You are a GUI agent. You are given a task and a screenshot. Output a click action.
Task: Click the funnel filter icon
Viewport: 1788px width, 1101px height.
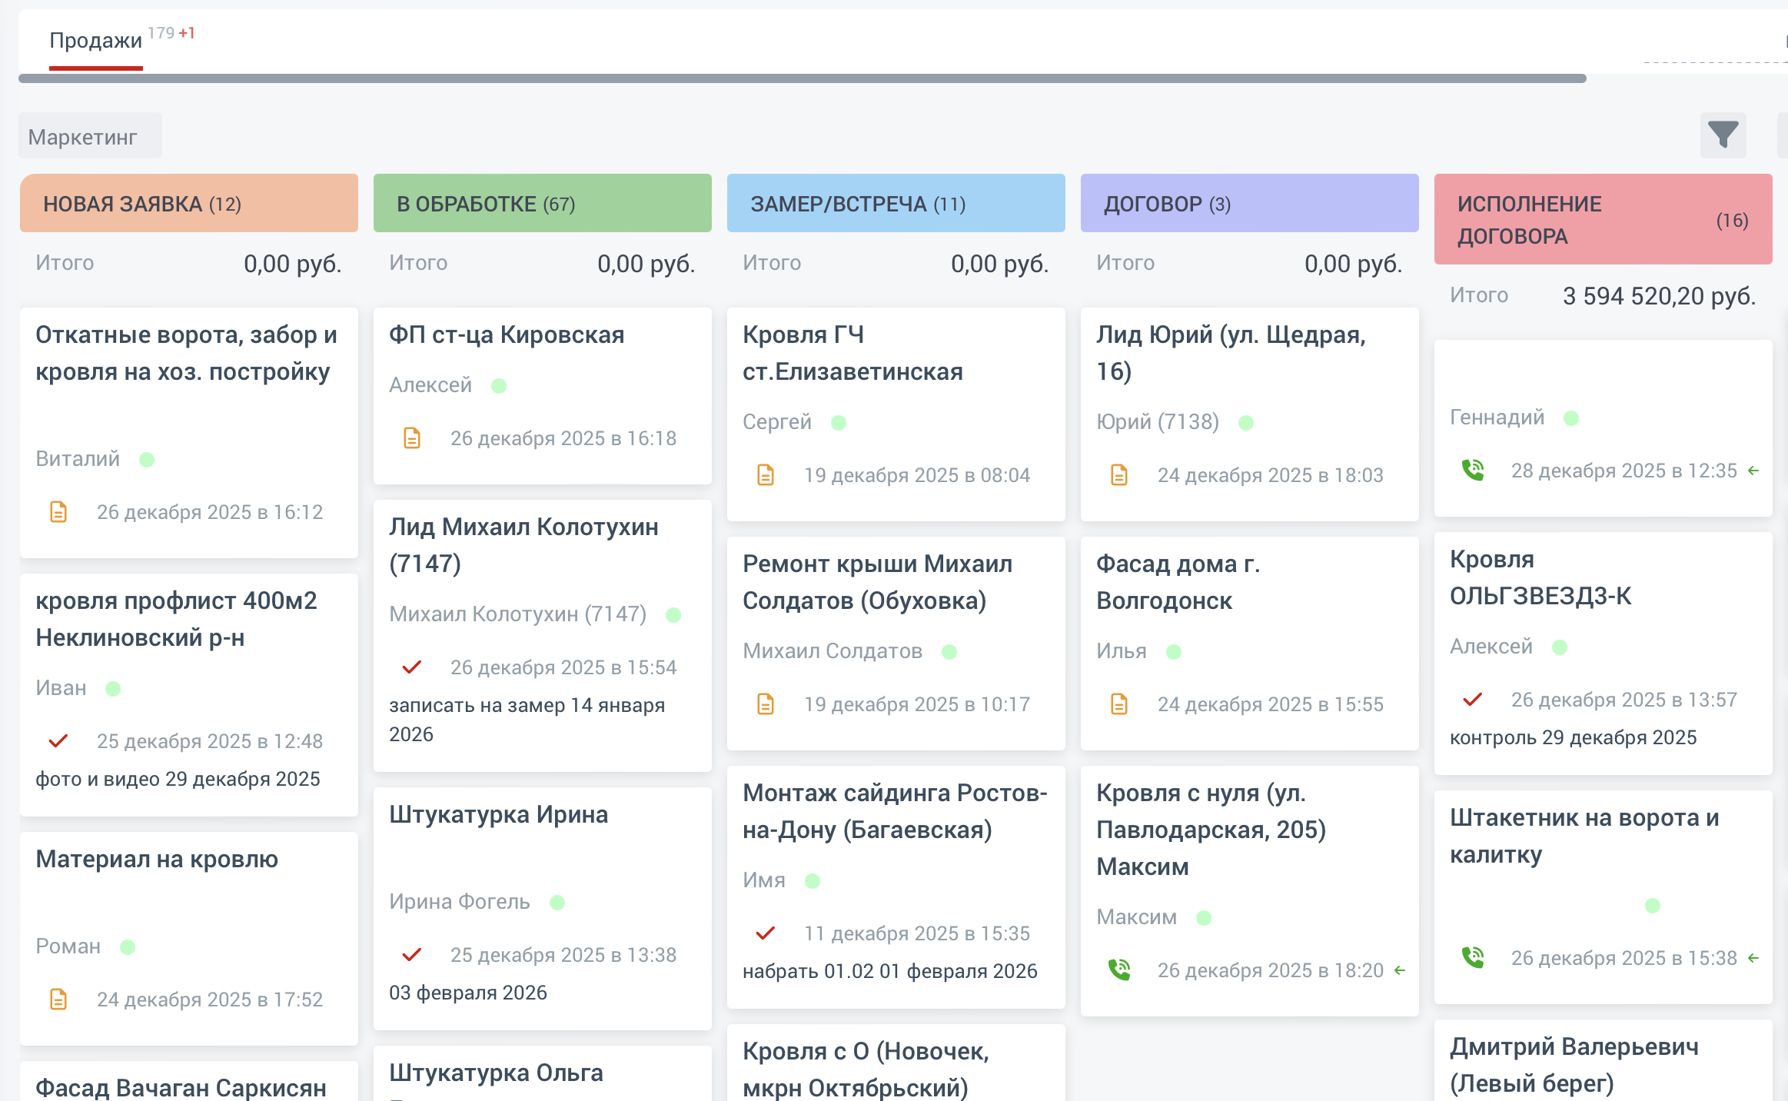tap(1723, 135)
